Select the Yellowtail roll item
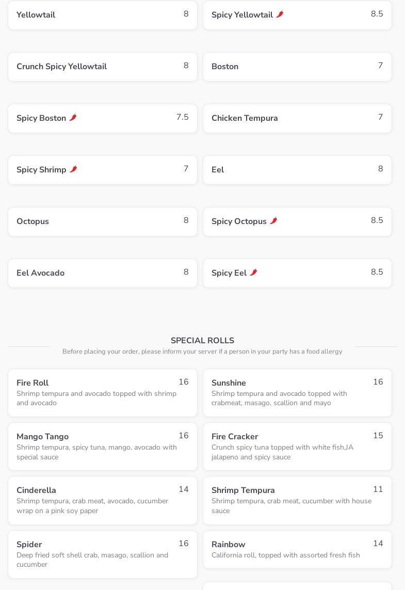This screenshot has width=405, height=590. [x=102, y=15]
